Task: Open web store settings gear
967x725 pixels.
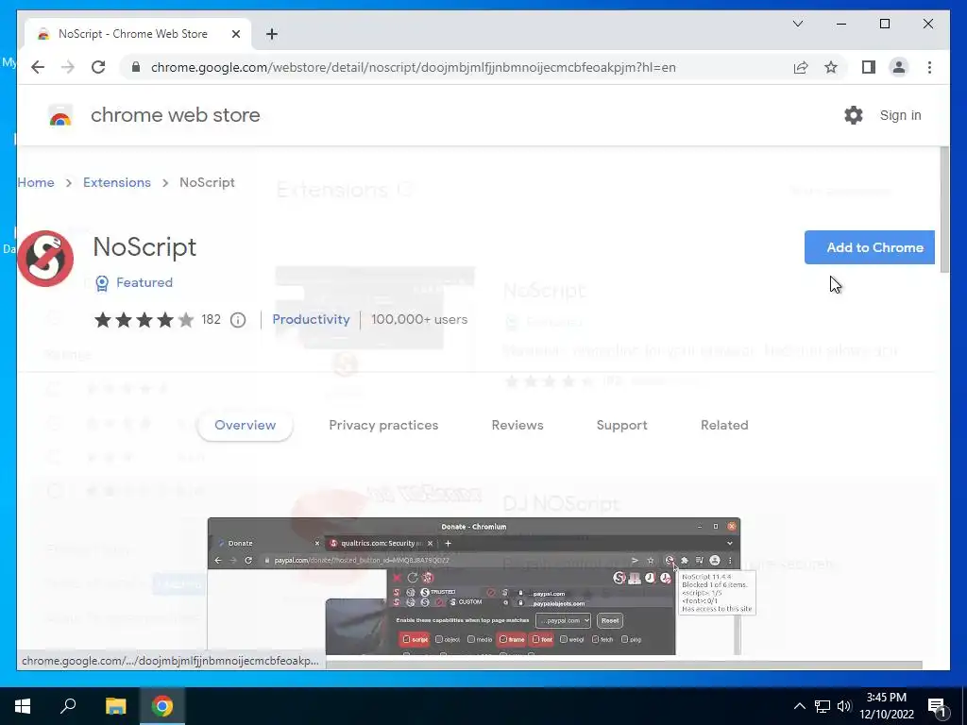Action: 854,115
